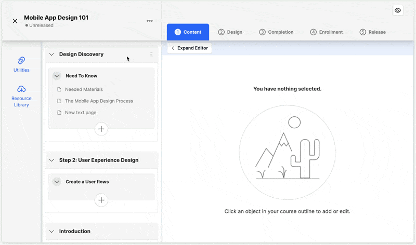Image resolution: width=416 pixels, height=245 pixels.
Task: Collapse the Introduction section
Action: click(x=51, y=231)
